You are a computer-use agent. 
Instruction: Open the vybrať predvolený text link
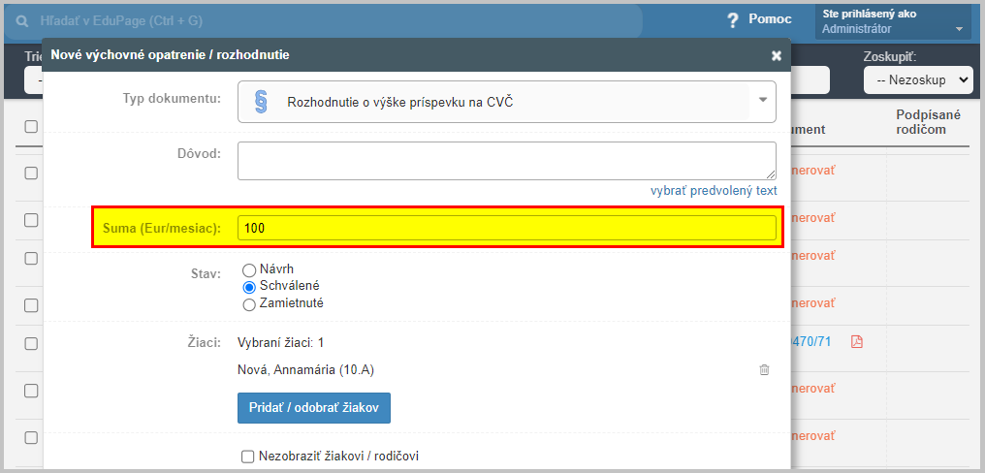click(x=714, y=190)
